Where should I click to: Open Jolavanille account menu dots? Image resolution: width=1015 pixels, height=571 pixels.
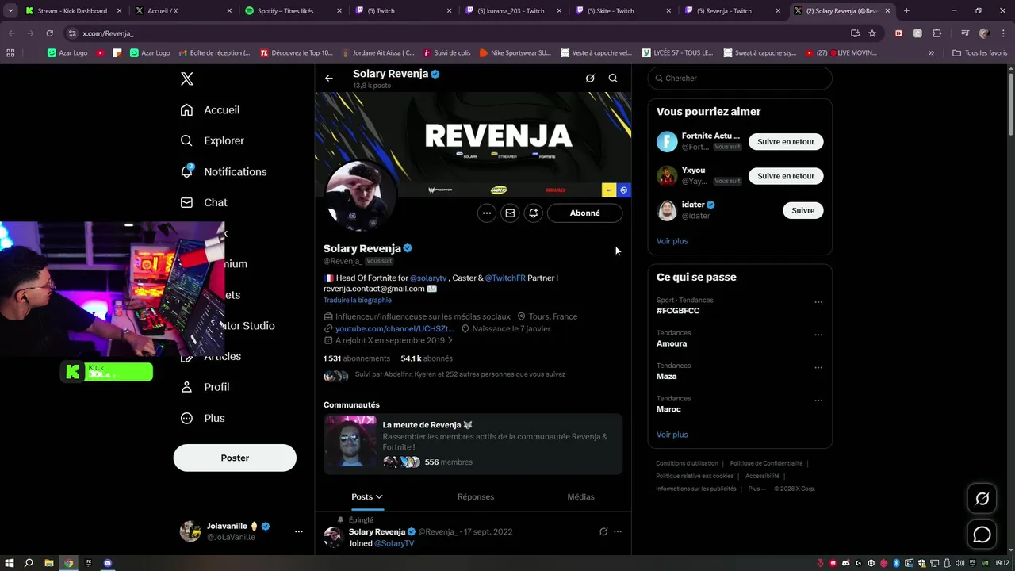298,531
